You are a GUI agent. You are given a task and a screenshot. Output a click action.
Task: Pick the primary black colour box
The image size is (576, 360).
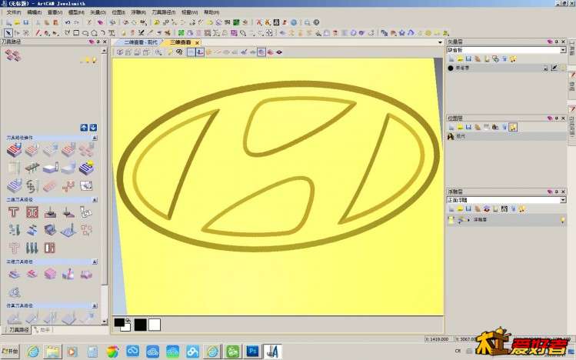click(x=119, y=322)
